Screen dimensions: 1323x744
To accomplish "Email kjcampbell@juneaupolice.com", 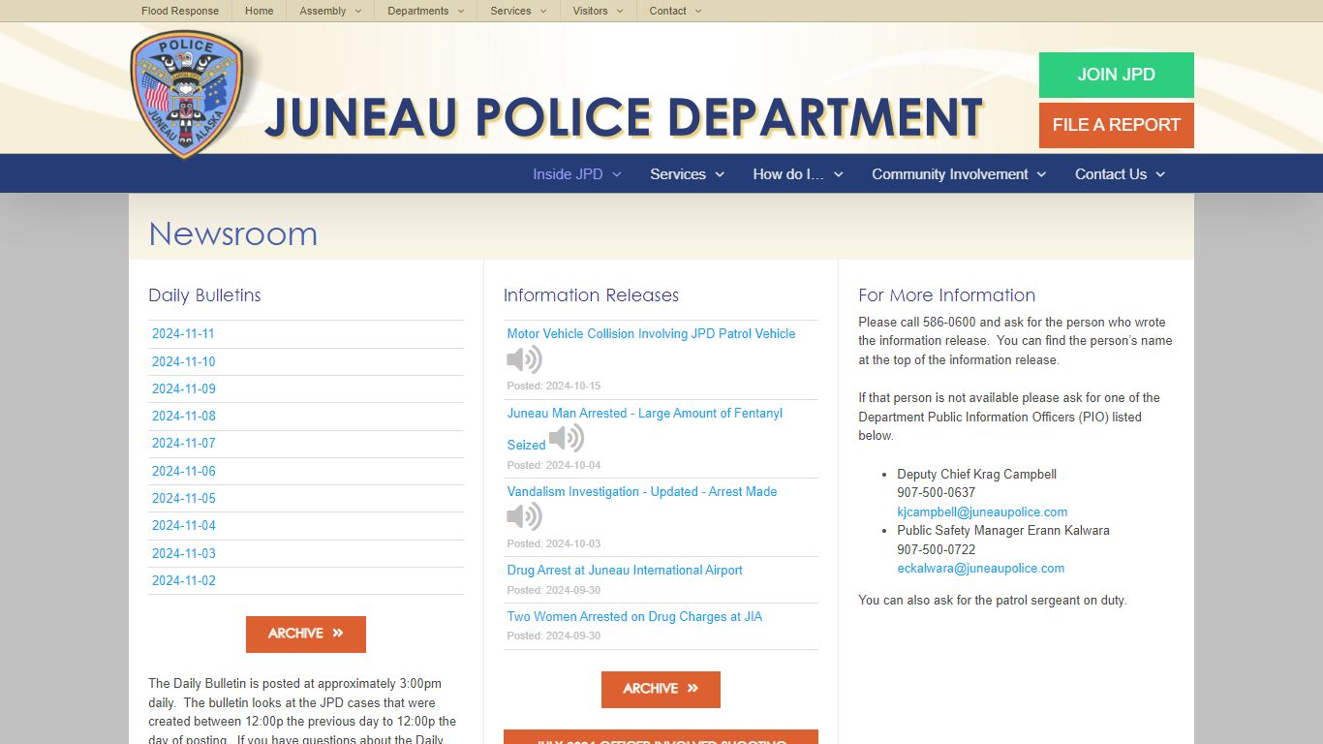I will tap(982, 511).
